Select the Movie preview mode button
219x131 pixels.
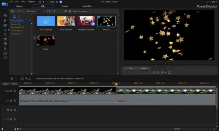tap(144, 69)
